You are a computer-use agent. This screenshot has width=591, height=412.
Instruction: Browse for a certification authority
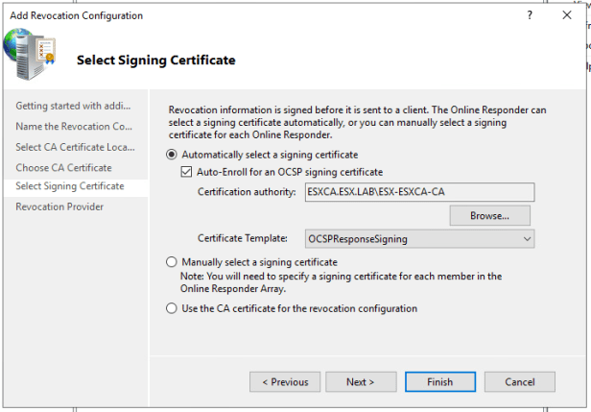(x=489, y=216)
